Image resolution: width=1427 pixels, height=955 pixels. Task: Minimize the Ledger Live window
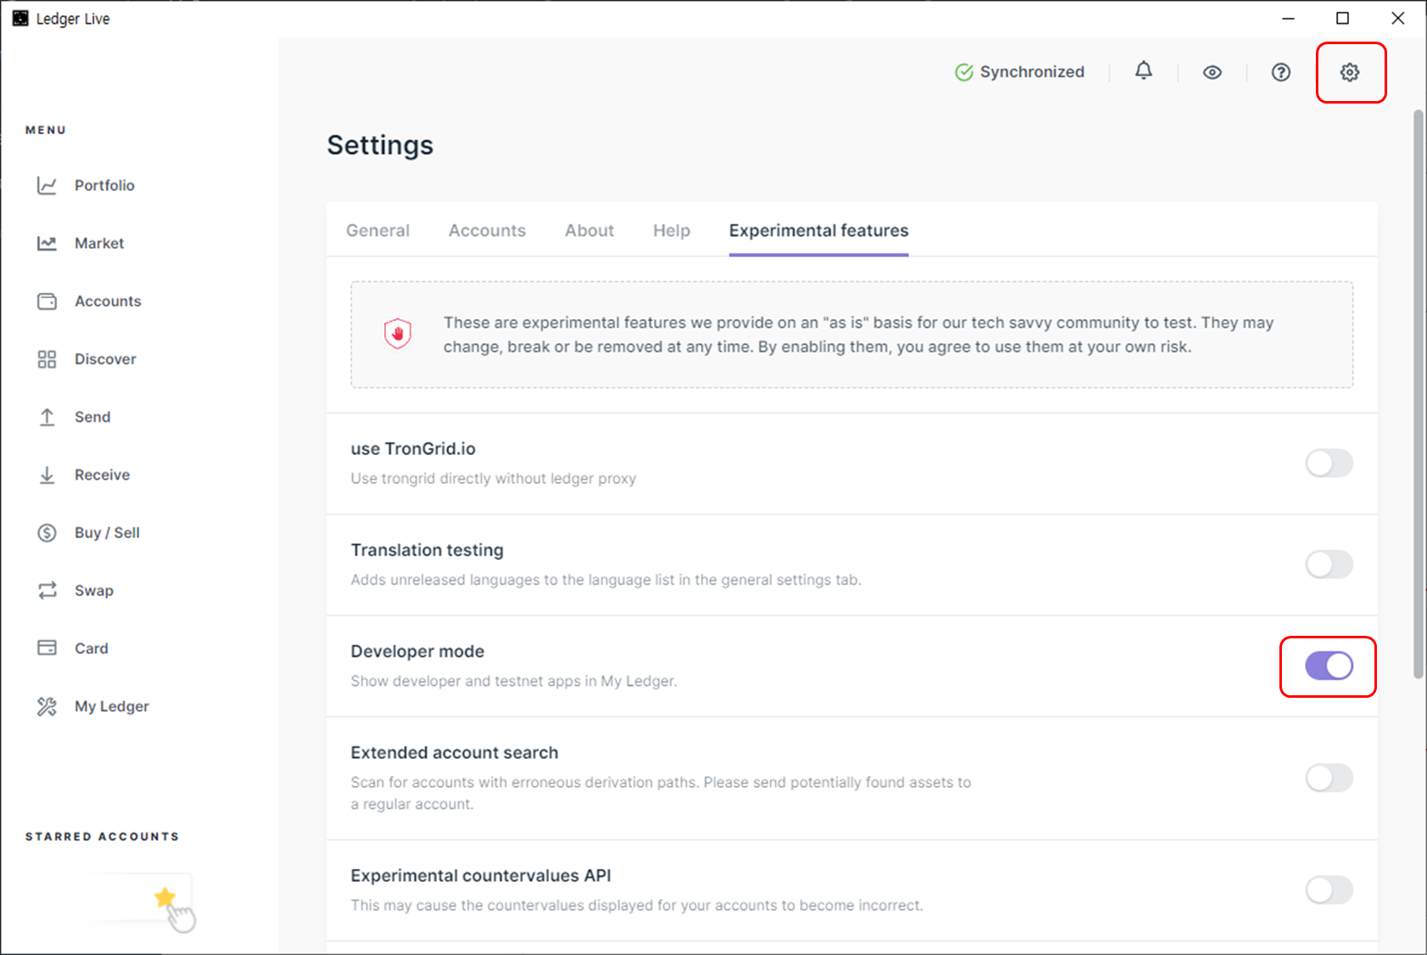[1288, 18]
